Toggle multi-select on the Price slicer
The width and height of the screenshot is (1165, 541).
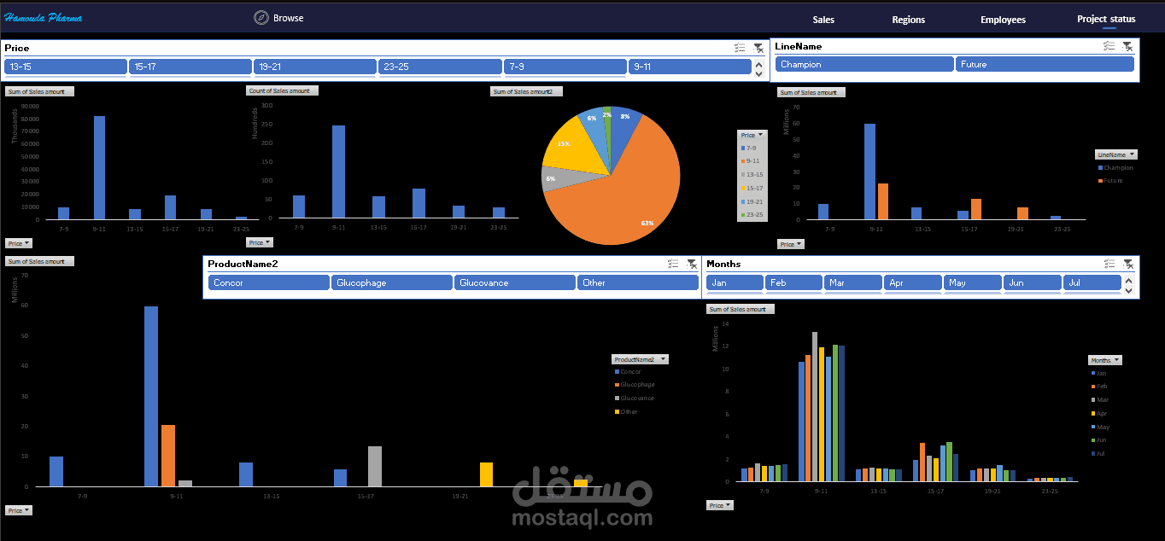pyautogui.click(x=740, y=48)
